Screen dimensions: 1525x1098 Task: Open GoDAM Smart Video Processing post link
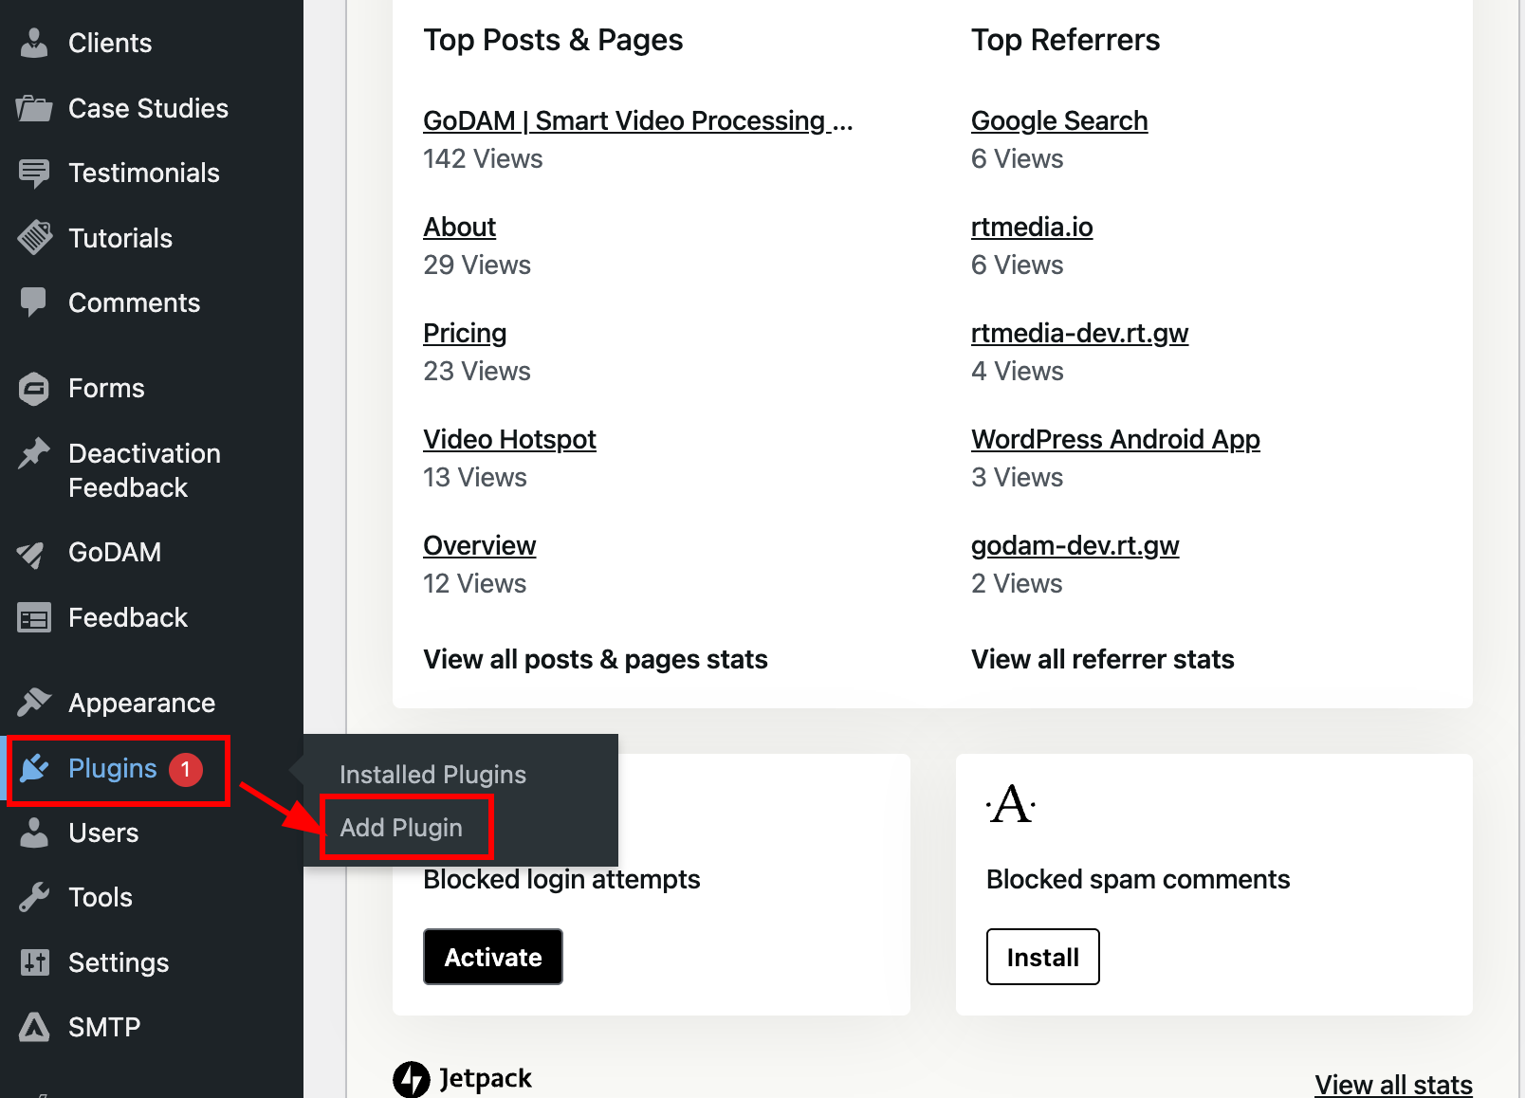[637, 120]
